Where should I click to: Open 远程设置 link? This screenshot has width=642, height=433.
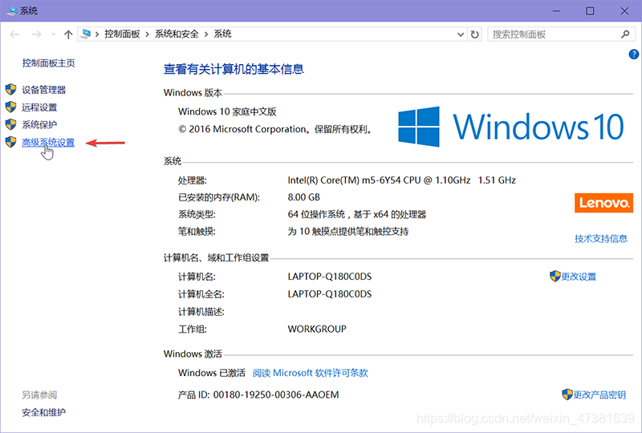coord(39,107)
